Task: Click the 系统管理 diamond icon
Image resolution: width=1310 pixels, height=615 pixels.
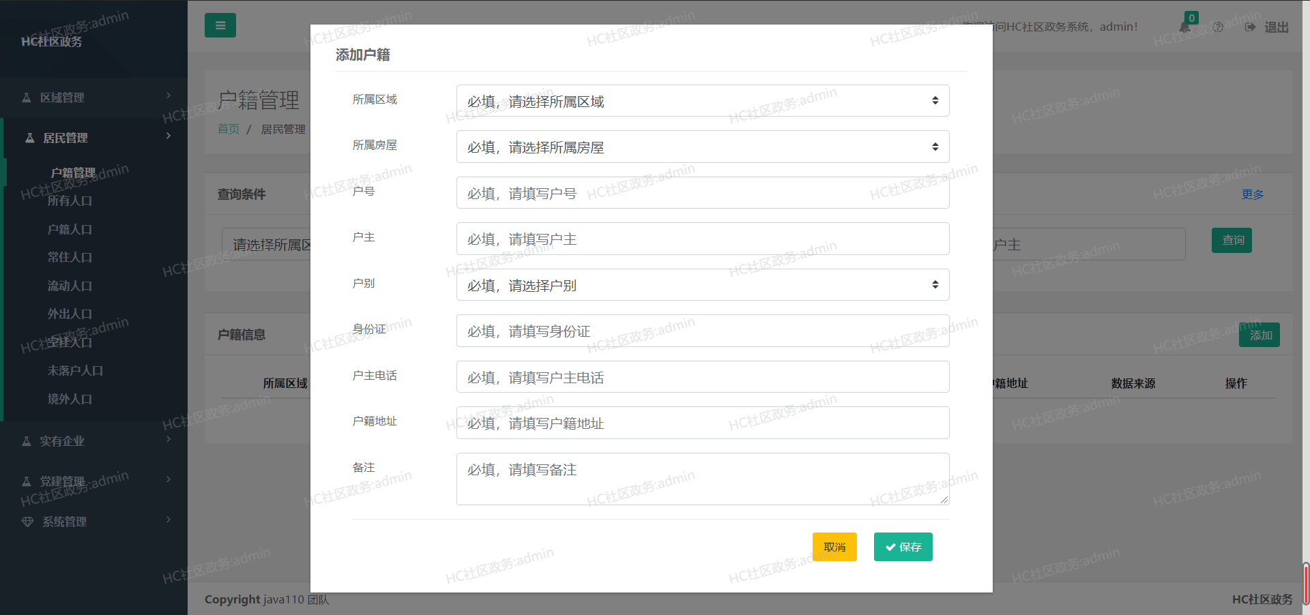Action: pyautogui.click(x=27, y=522)
